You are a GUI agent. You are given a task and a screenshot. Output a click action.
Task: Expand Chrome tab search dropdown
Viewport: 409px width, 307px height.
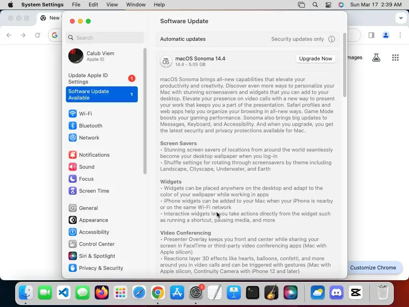click(401, 18)
